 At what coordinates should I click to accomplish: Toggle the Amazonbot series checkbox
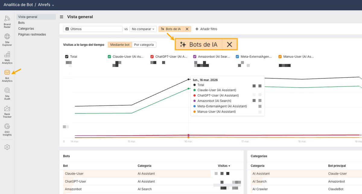click(195, 56)
